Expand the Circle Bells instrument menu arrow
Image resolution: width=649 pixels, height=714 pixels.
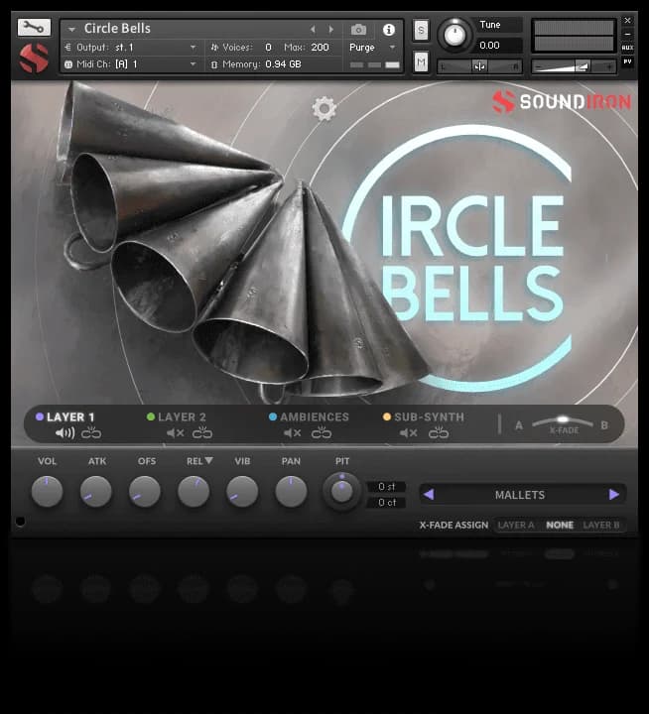pyautogui.click(x=71, y=29)
